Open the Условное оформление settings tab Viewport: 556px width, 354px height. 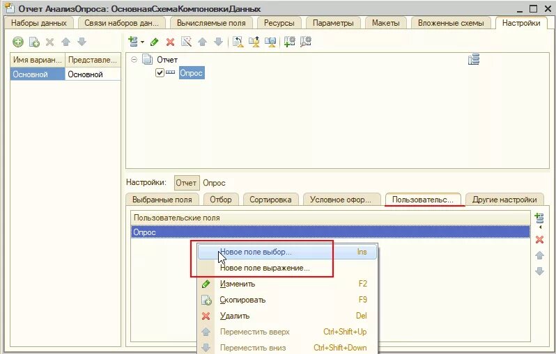341,200
